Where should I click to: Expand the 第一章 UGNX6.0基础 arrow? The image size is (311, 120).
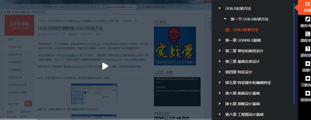[x=220, y=40]
